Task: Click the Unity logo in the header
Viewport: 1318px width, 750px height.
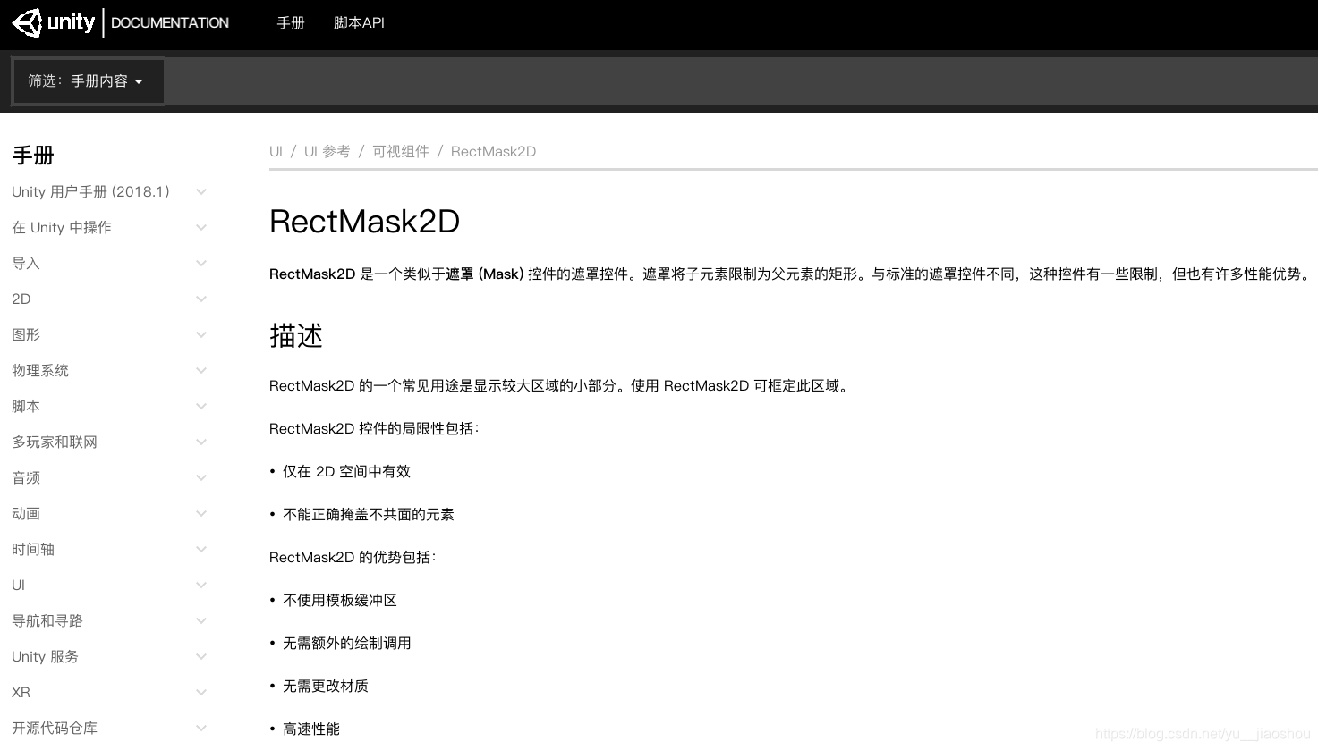Action: pos(54,22)
